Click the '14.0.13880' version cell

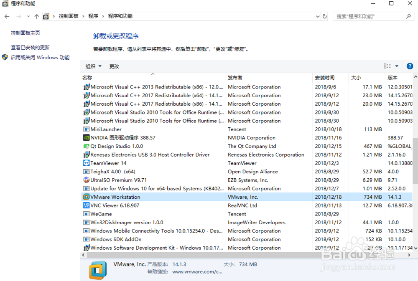tap(400, 163)
